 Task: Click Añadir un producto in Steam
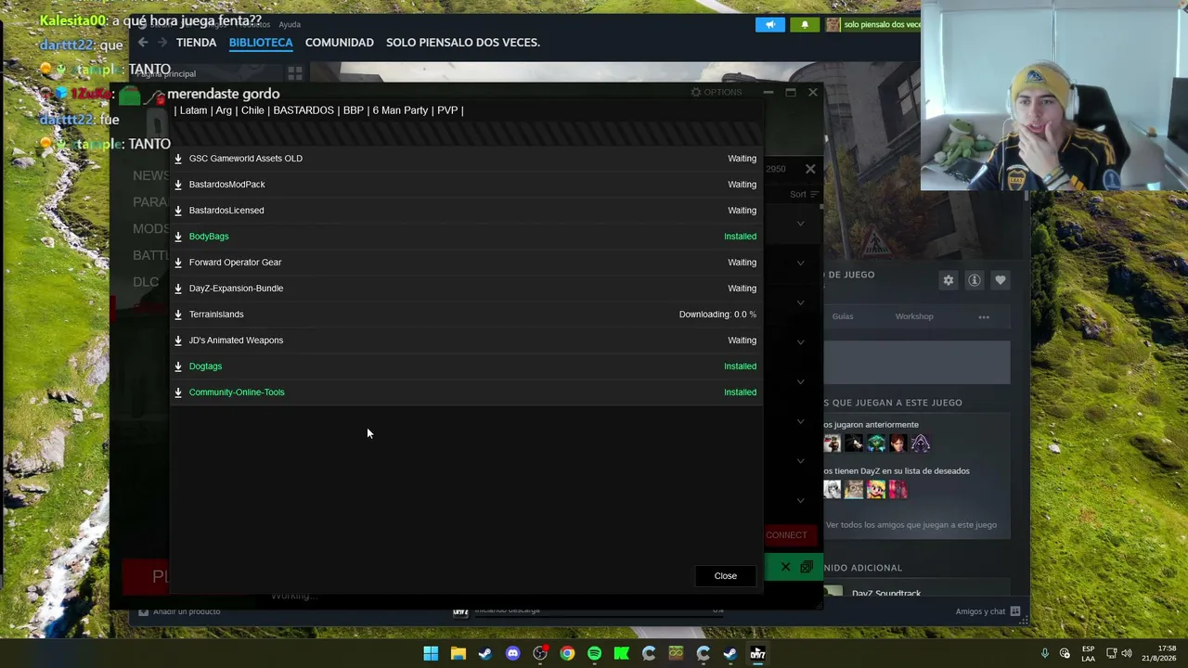179,611
